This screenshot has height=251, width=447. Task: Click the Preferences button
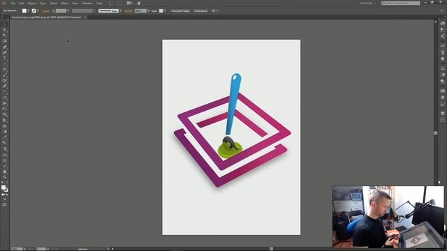200,11
